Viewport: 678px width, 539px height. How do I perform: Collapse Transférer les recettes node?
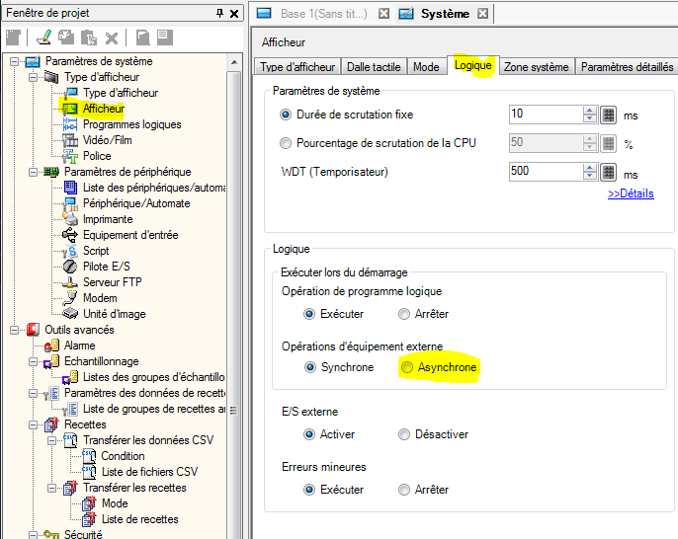(x=51, y=488)
